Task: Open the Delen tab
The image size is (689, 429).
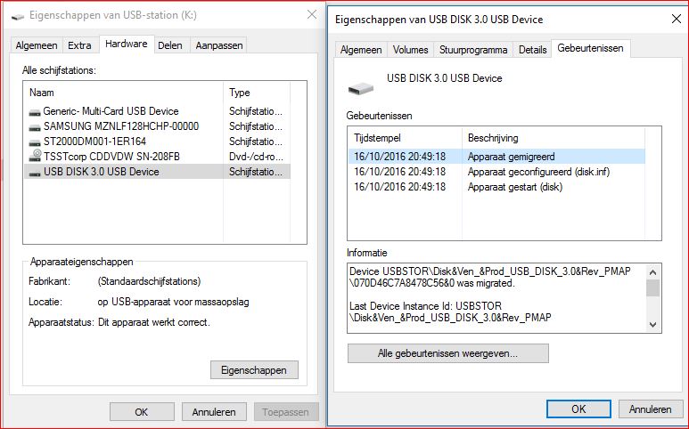Action: 170,45
